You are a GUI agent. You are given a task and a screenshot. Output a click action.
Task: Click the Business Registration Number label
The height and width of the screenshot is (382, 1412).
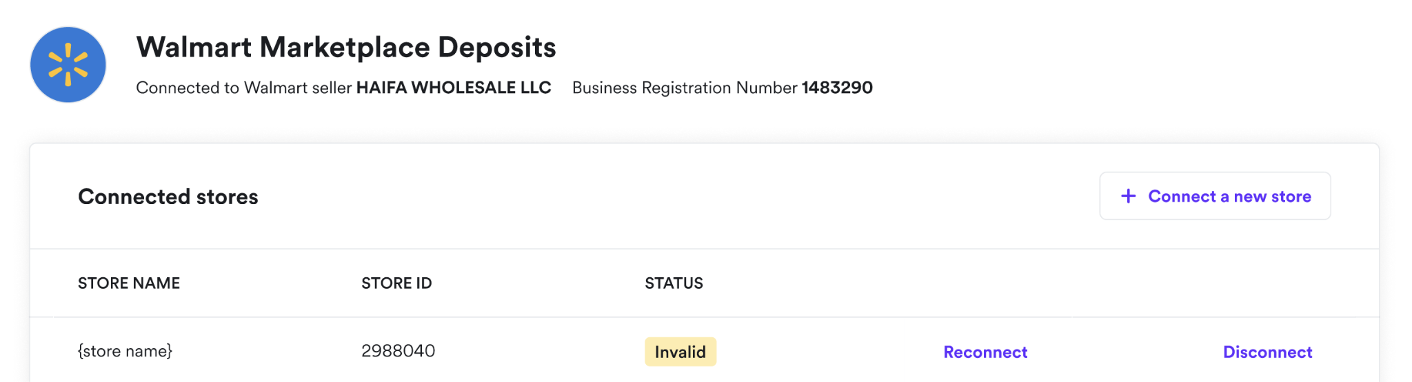tap(685, 88)
